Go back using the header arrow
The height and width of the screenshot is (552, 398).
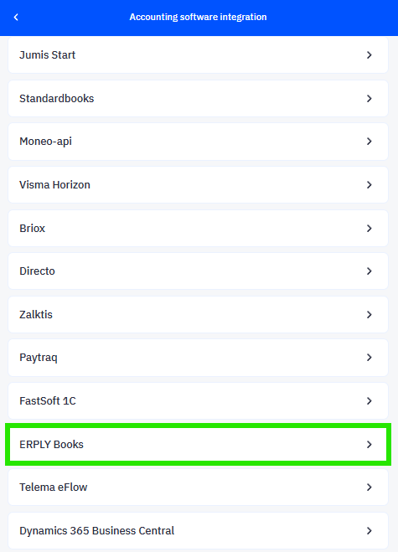16,17
